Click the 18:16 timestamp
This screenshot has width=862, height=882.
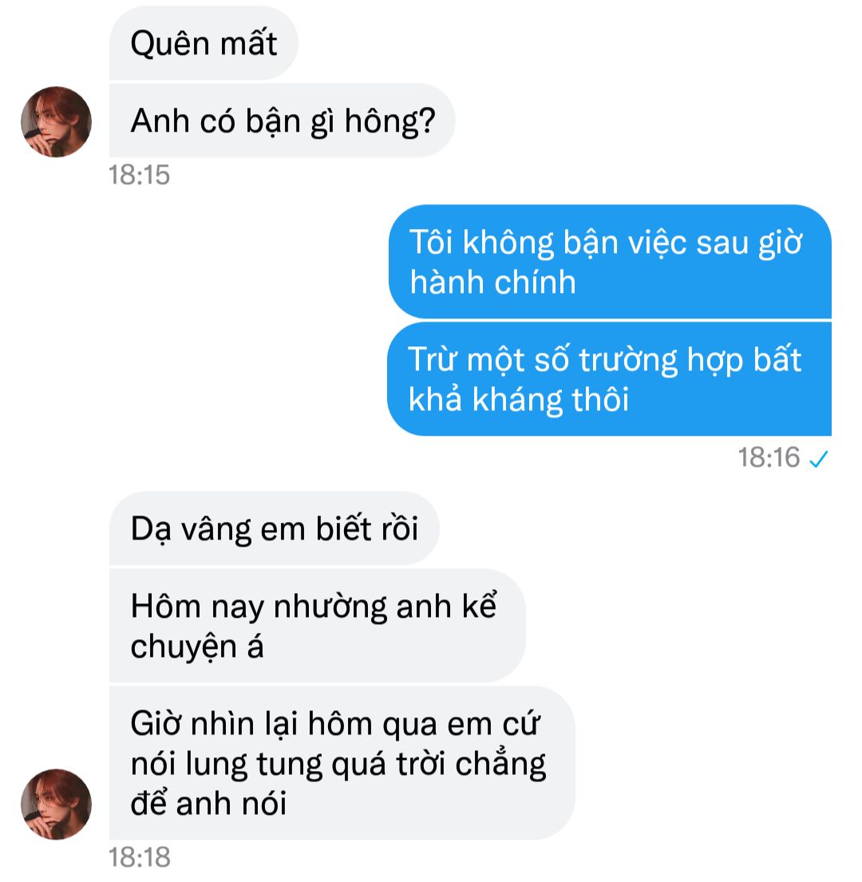tap(769, 457)
